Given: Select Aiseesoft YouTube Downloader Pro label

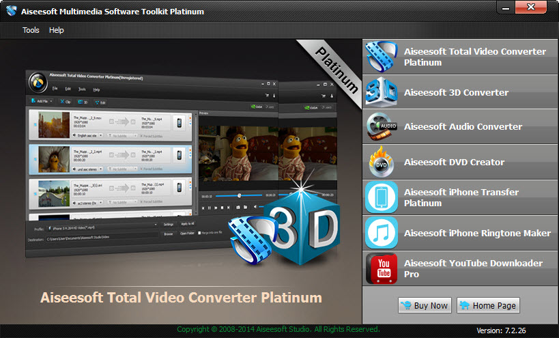Looking at the screenshot, I should pyautogui.click(x=473, y=268).
